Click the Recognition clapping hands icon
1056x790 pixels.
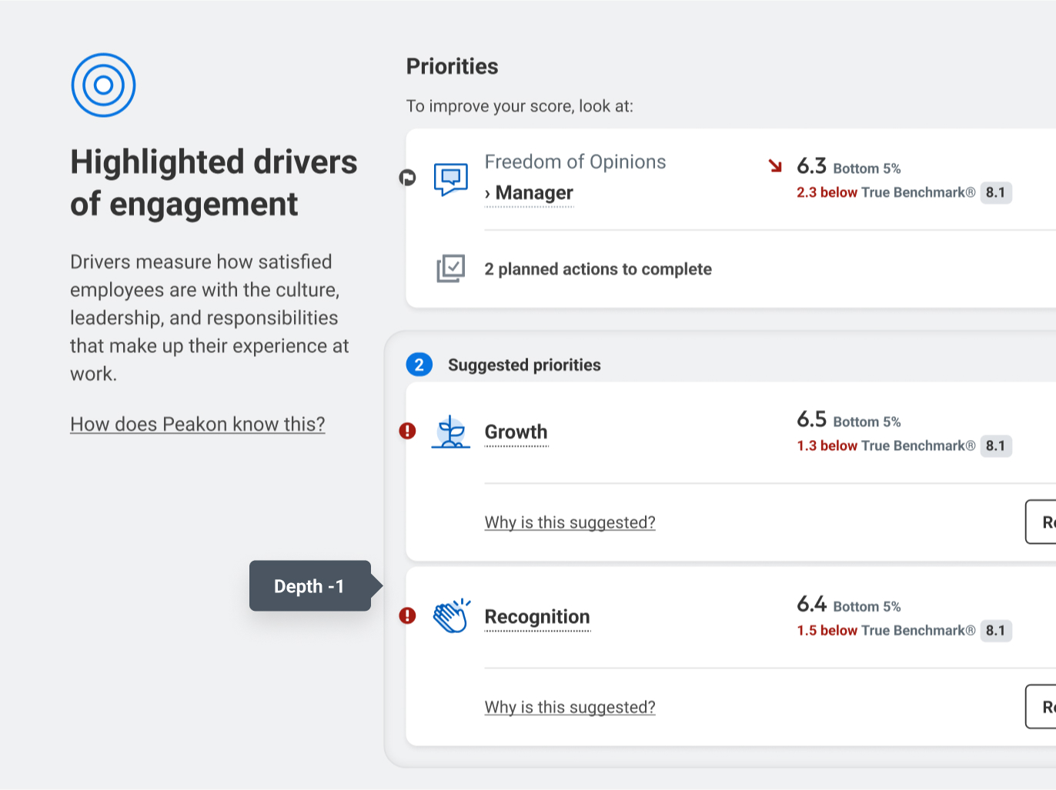451,616
